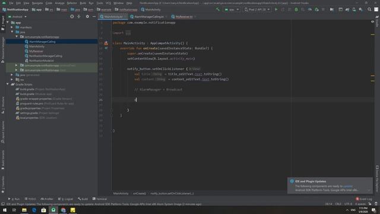The width and height of the screenshot is (380, 214).
Task: Click Sync Project with Gradle Files icon
Action: pos(347,10)
